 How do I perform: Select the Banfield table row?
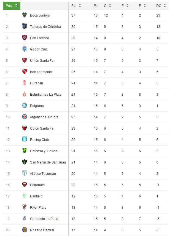pyautogui.click(x=86, y=196)
